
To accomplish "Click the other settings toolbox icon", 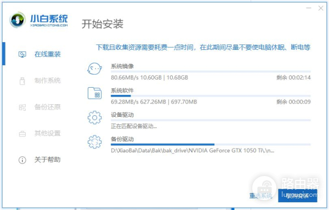I will tap(22, 134).
